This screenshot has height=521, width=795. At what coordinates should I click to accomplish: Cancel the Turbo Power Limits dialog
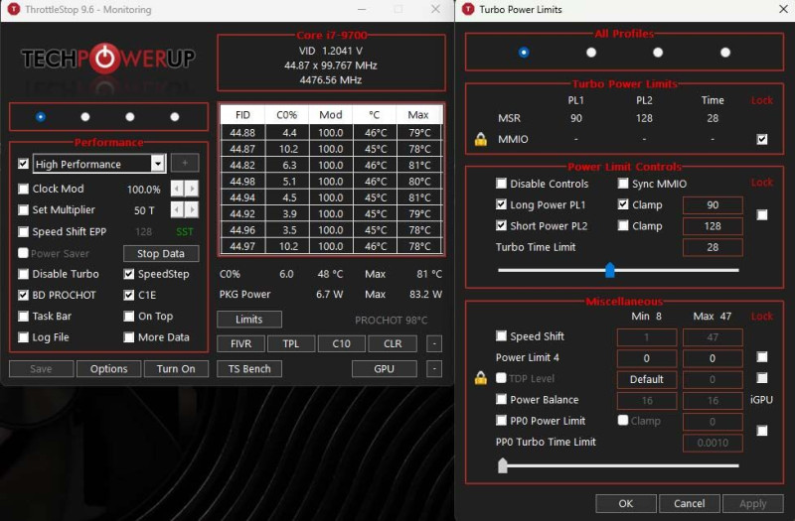[689, 503]
